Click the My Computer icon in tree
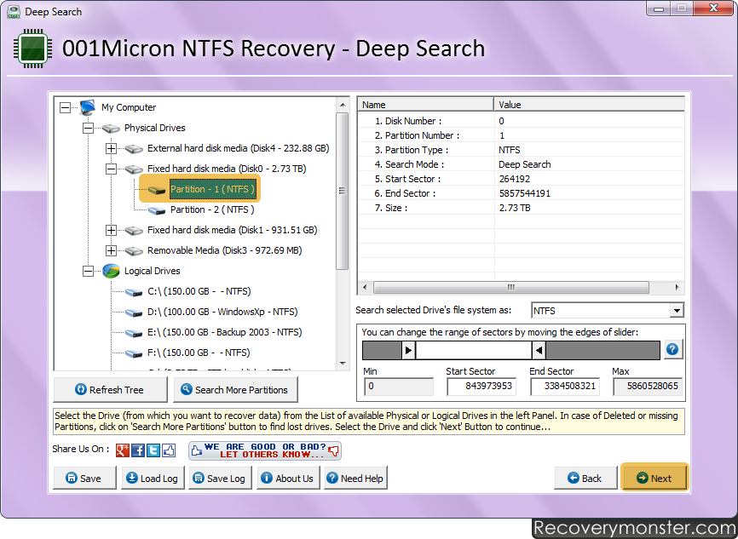 (88, 107)
